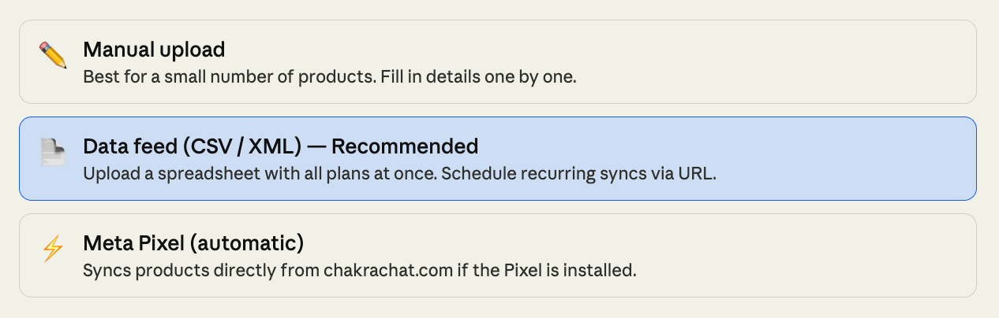The width and height of the screenshot is (999, 318).
Task: Click "Best for a small number of products" text
Action: pyautogui.click(x=213, y=79)
